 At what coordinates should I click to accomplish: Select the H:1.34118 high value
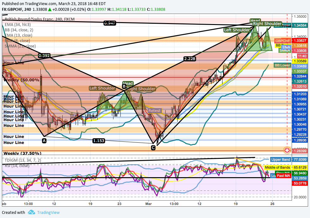pos(117,9)
